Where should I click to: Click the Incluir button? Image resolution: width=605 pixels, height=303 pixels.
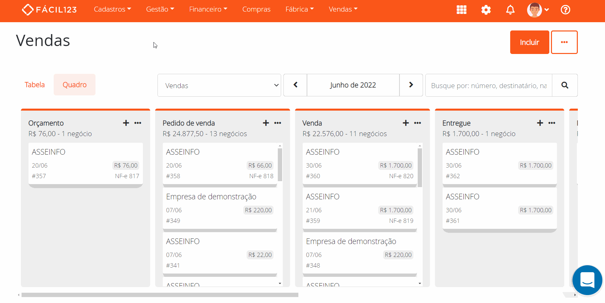[529, 42]
